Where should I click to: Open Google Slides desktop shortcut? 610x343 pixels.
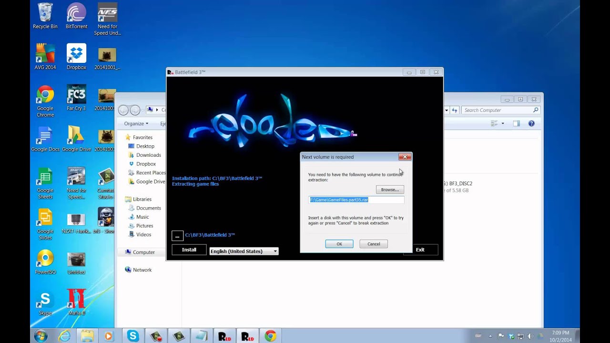coord(45,224)
